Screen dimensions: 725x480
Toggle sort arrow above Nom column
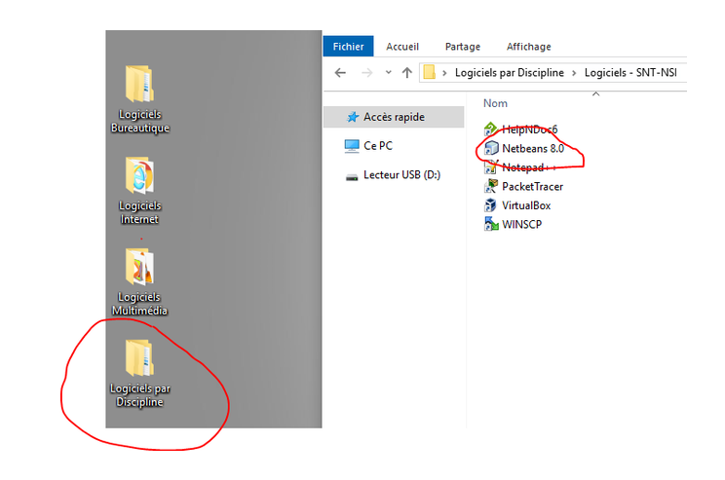pos(596,93)
